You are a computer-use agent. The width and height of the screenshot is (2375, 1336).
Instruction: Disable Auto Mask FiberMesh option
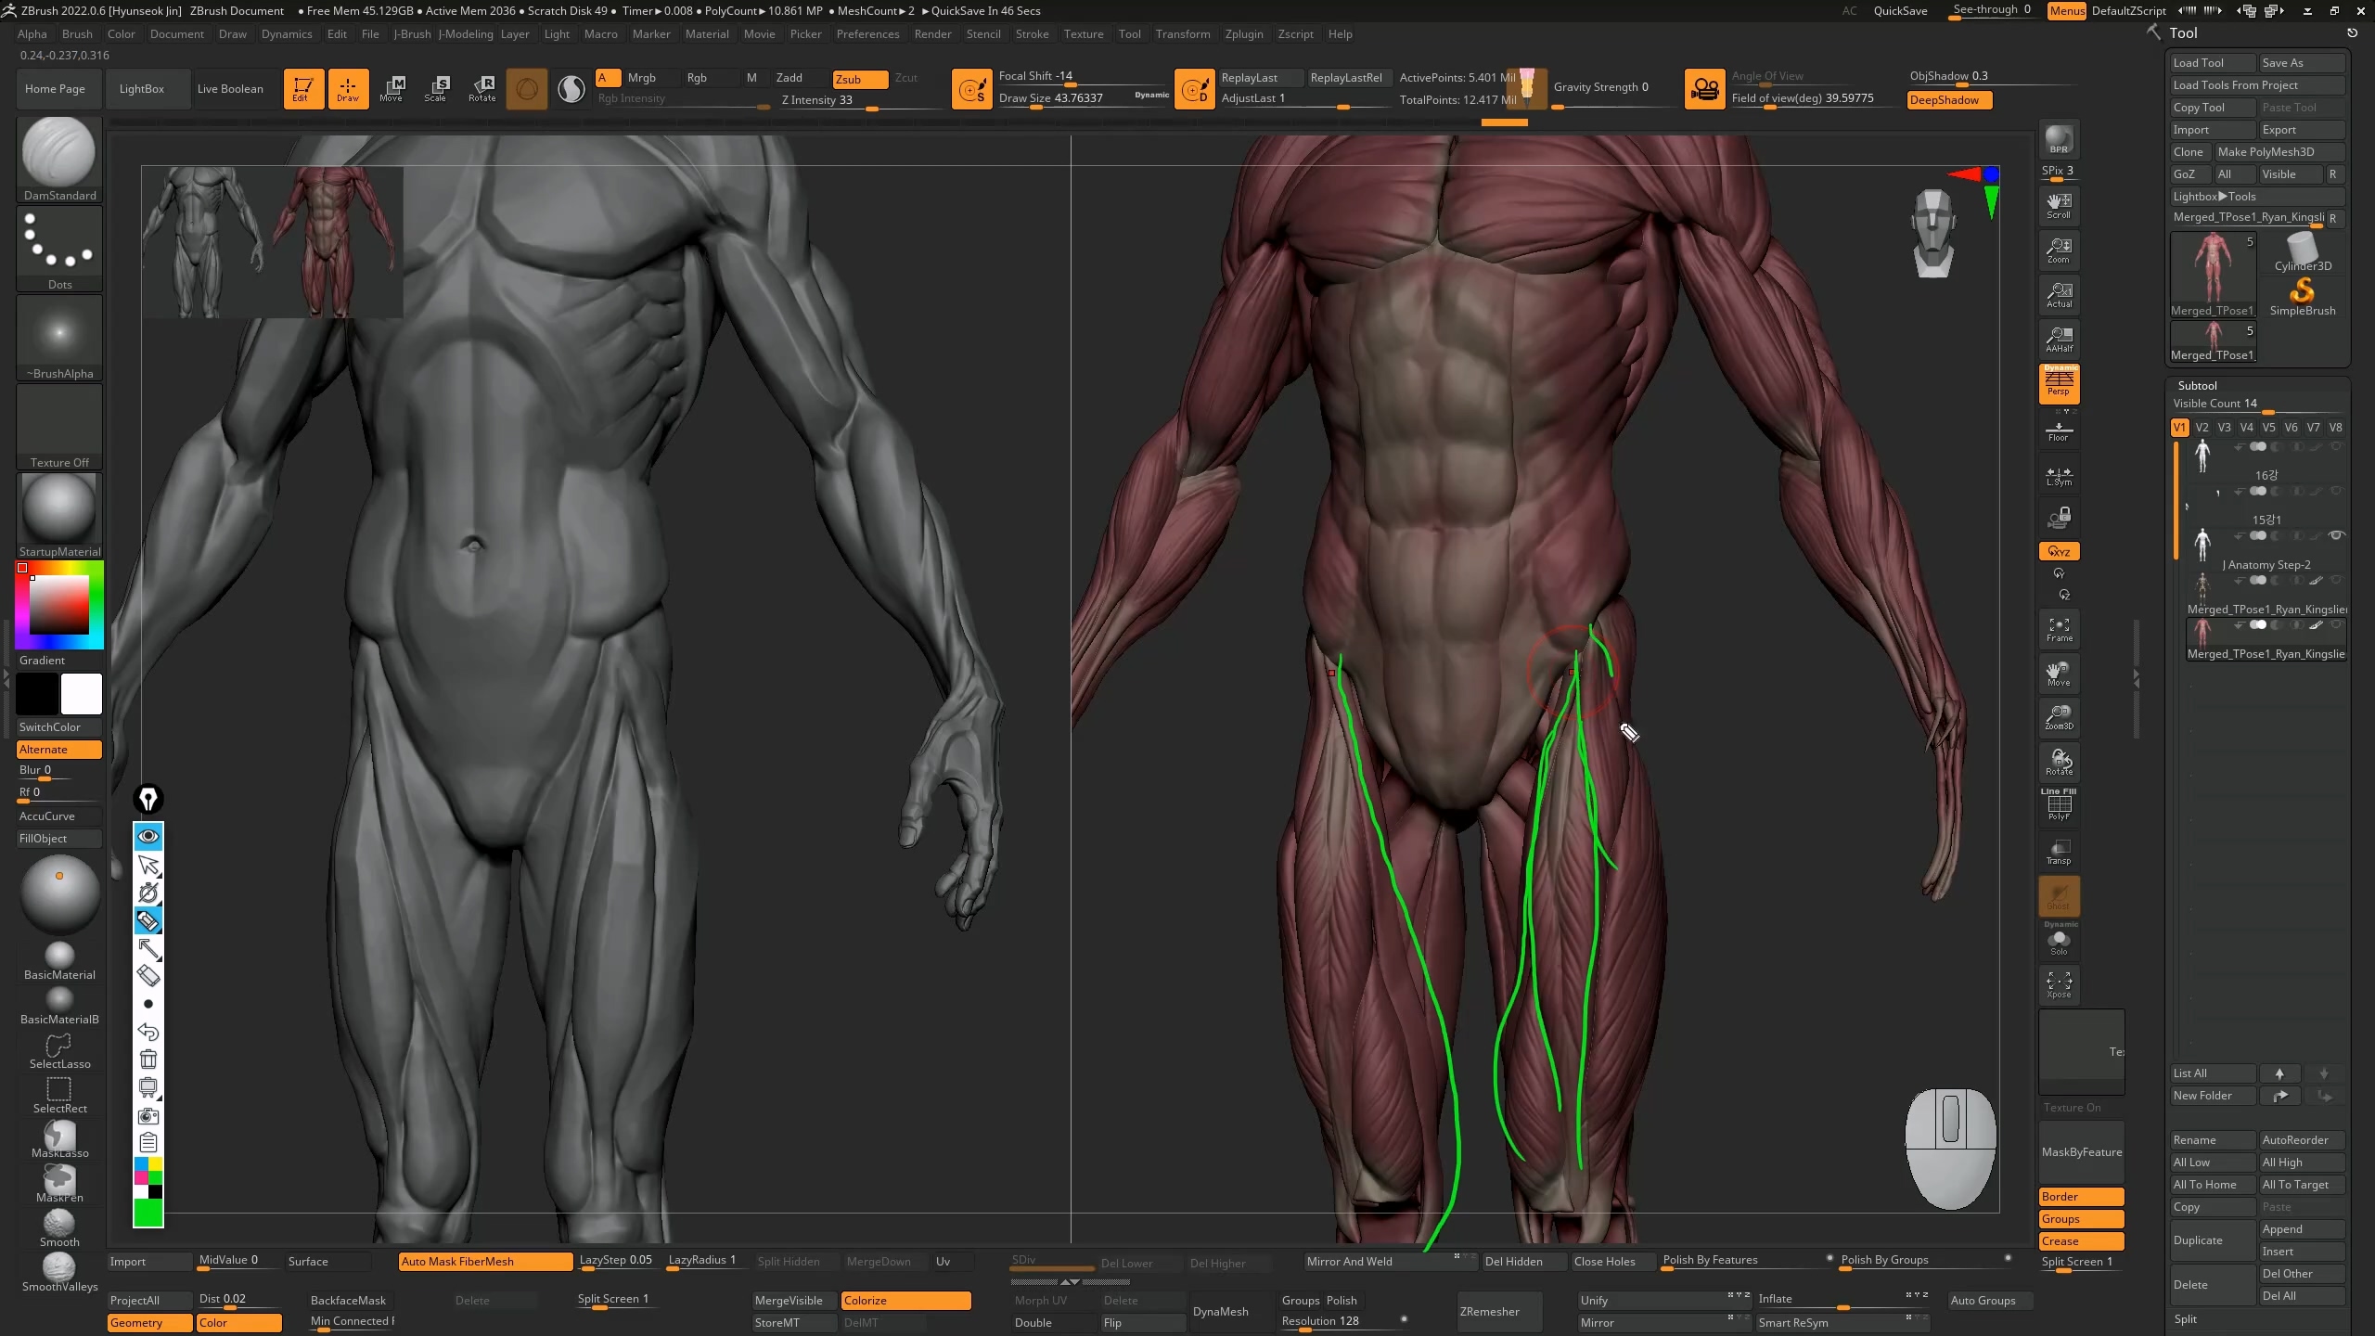[484, 1261]
